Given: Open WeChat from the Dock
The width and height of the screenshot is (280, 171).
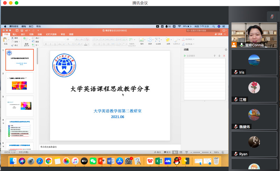Looking at the screenshot, I should point(93,161).
